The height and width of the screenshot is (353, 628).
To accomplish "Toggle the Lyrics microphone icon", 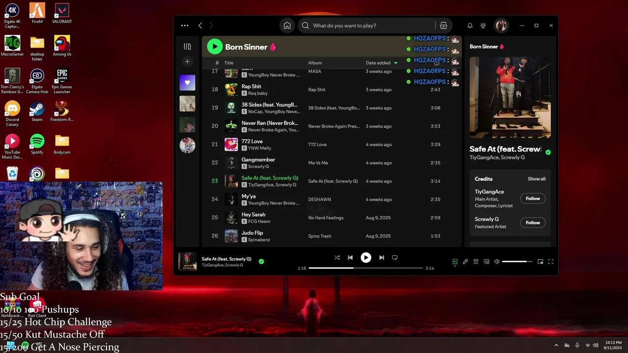I will [x=465, y=262].
